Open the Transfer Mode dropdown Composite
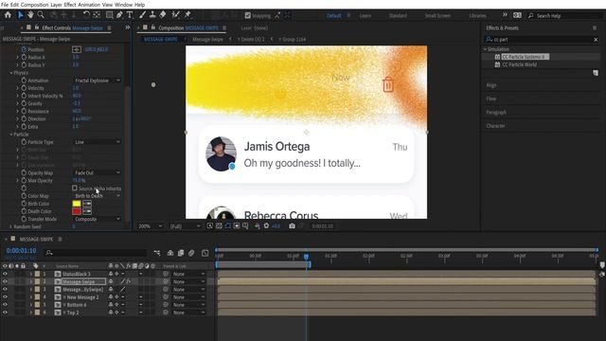Viewport: 606px width, 341px height. pyautogui.click(x=97, y=219)
